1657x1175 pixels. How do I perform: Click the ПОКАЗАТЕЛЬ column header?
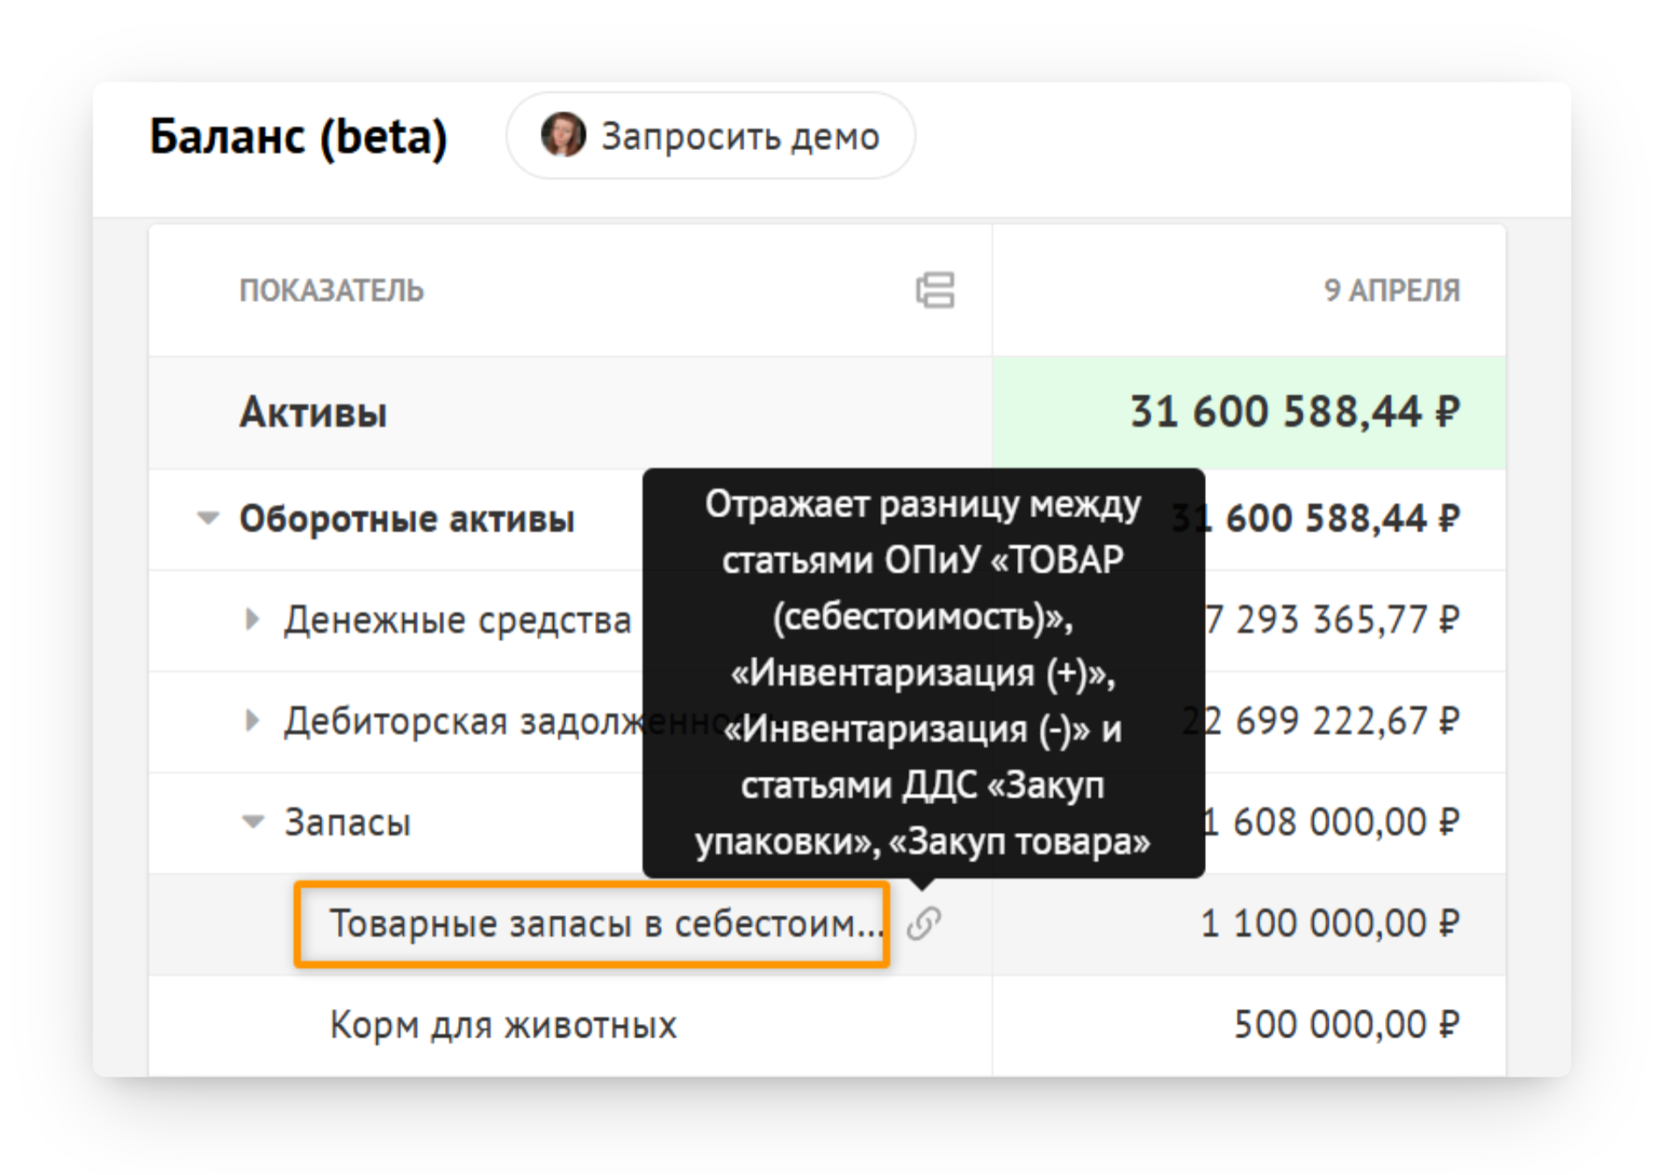332,290
